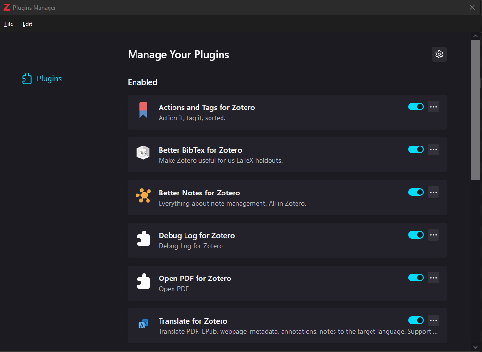Open more options for Better BibTex
Viewport: 482px width, 352px height.
click(433, 149)
